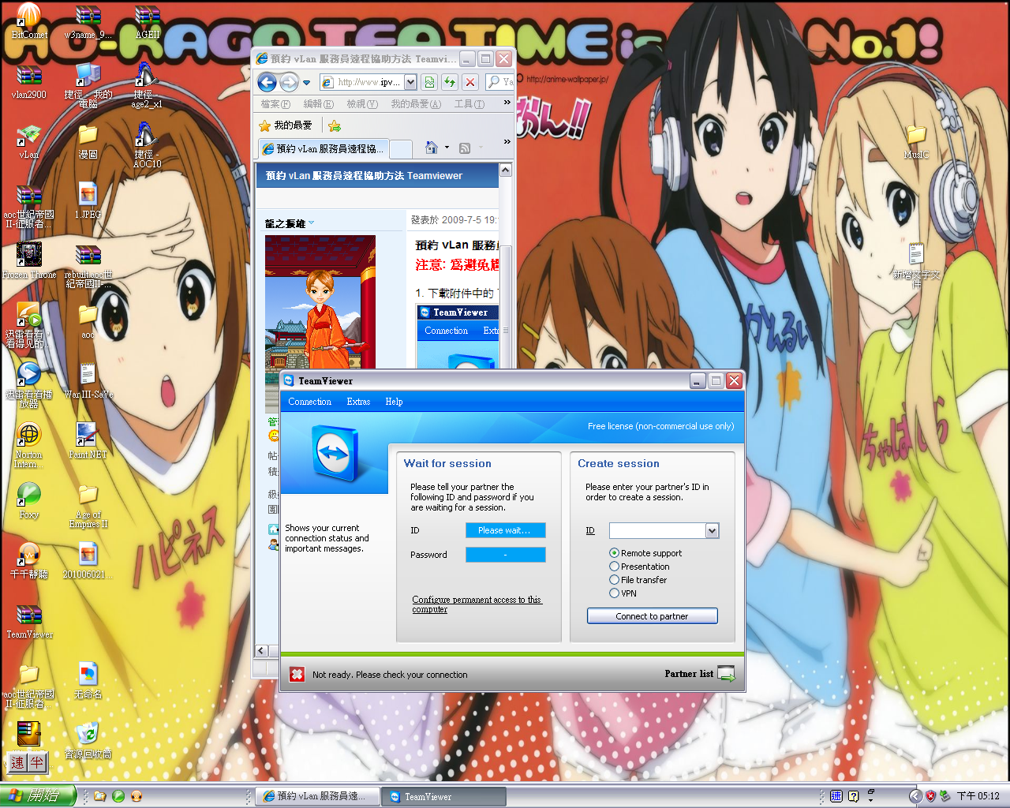Open the BitComet desktop shortcut
Image resolution: width=1010 pixels, height=808 pixels.
(x=29, y=20)
